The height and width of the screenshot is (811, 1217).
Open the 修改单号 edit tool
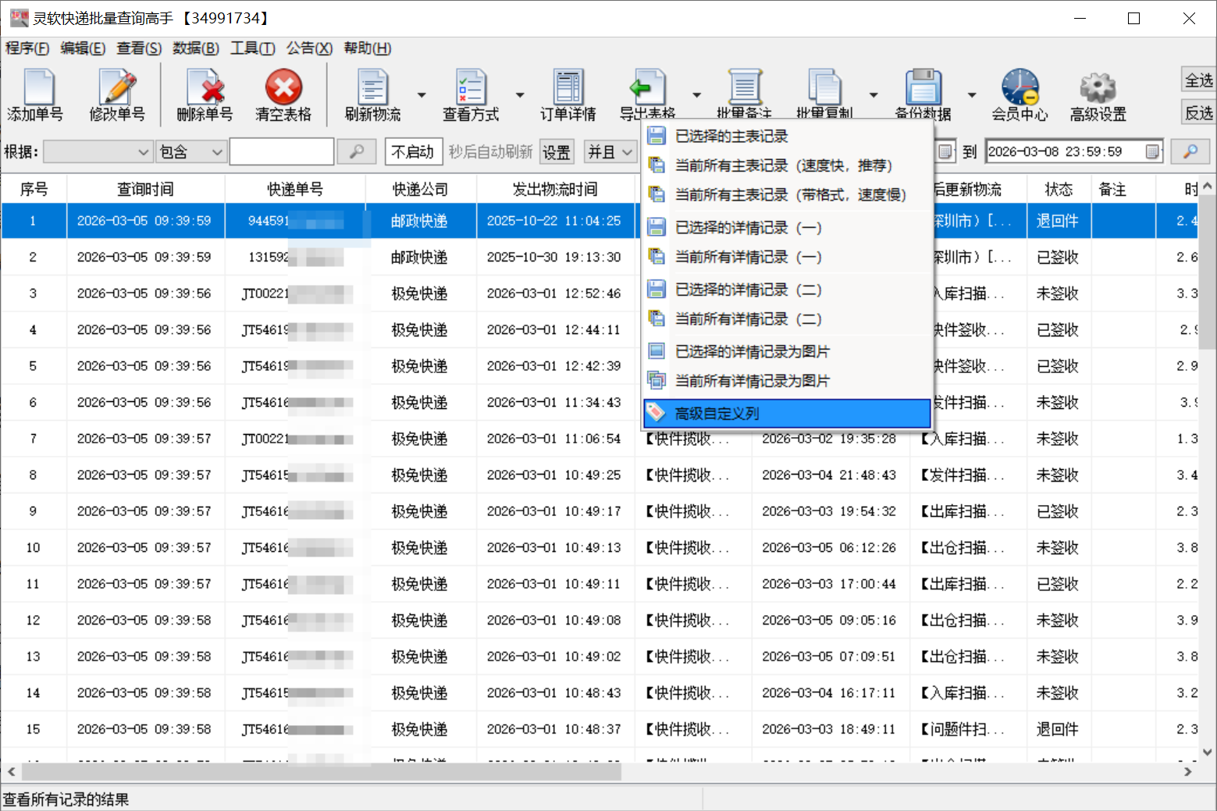point(117,95)
